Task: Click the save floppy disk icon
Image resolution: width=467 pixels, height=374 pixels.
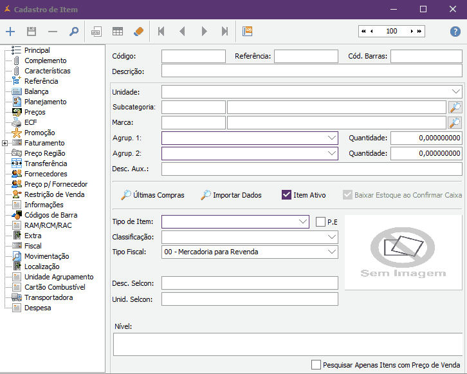Action: [31, 32]
